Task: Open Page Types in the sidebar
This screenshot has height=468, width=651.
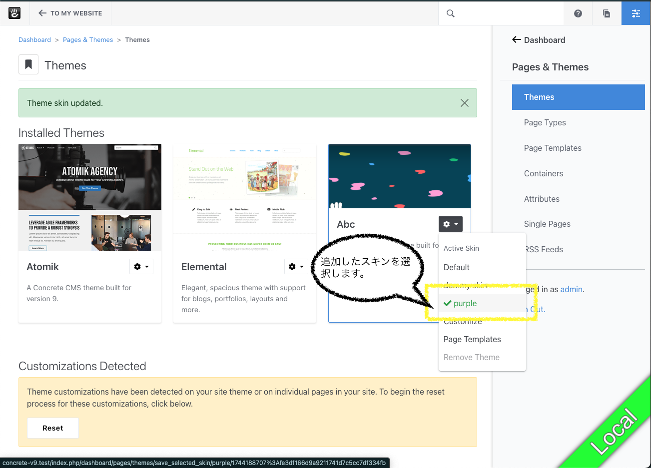Action: [545, 122]
